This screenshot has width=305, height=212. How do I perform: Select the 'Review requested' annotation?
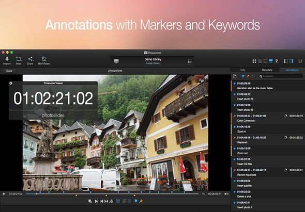tap(268, 172)
